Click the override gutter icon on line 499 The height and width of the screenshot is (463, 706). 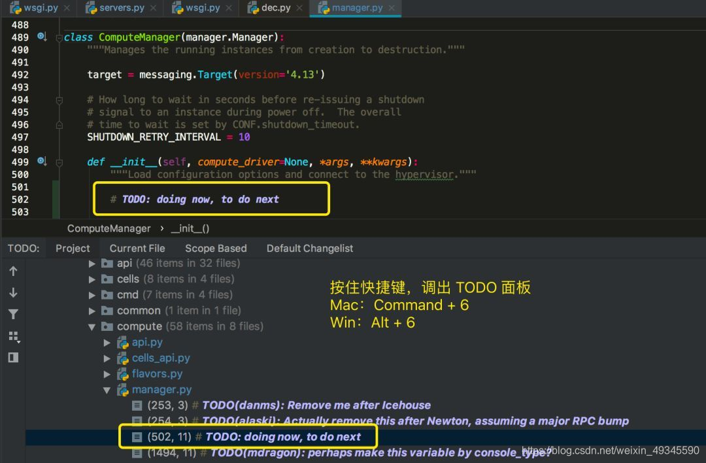click(42, 161)
